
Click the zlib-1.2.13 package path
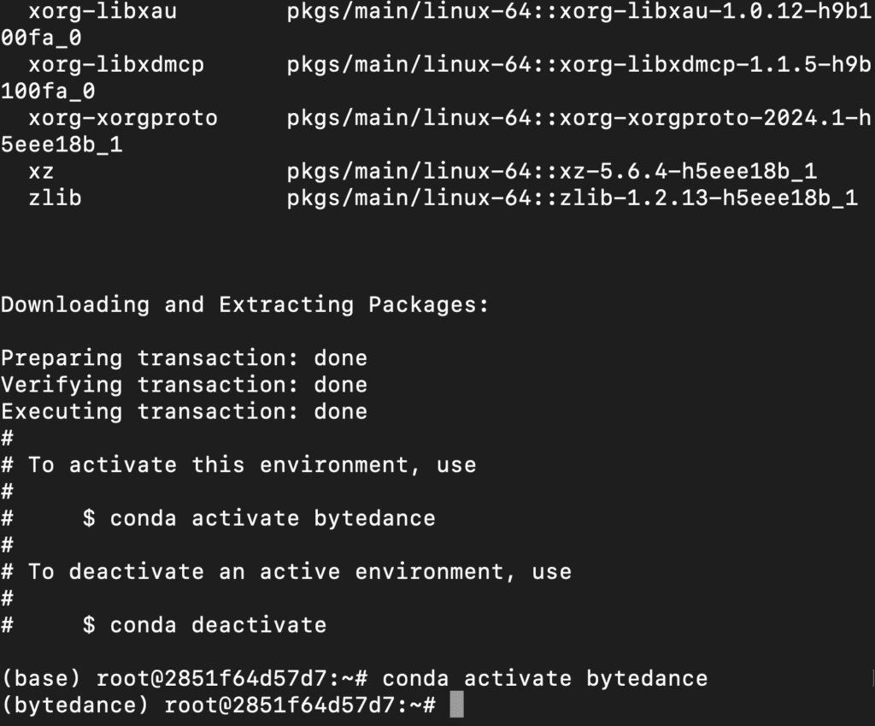pyautogui.click(x=572, y=198)
